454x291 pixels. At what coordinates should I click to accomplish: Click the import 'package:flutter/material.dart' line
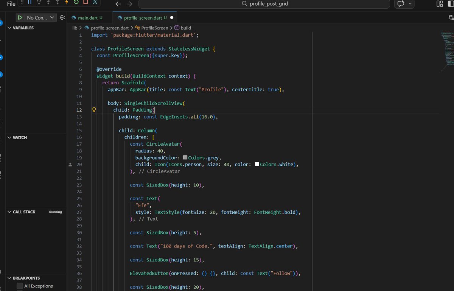click(145, 35)
